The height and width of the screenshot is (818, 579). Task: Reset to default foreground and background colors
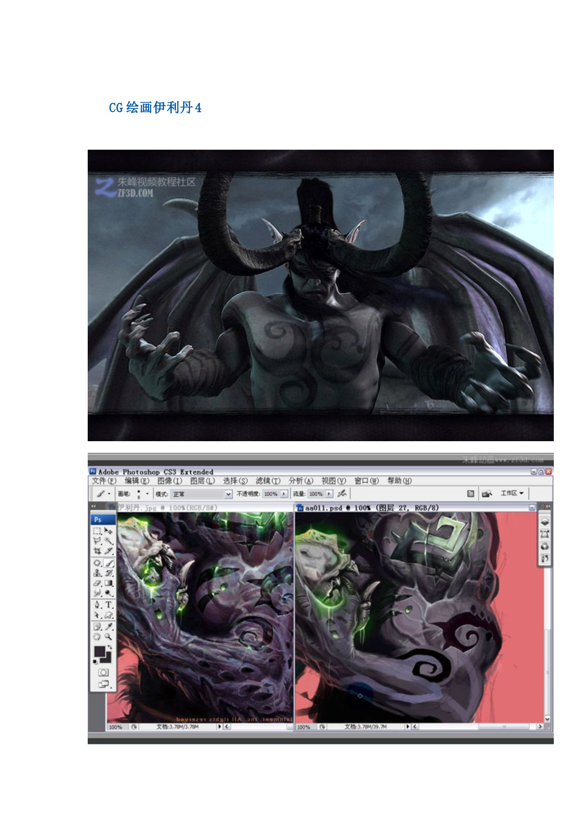[x=95, y=661]
